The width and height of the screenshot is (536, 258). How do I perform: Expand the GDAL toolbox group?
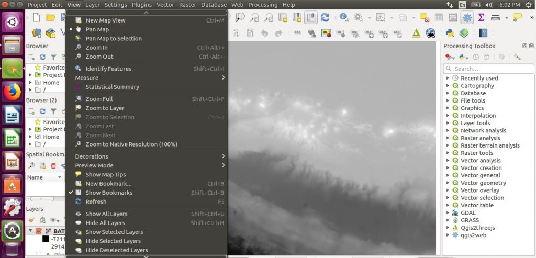448,212
